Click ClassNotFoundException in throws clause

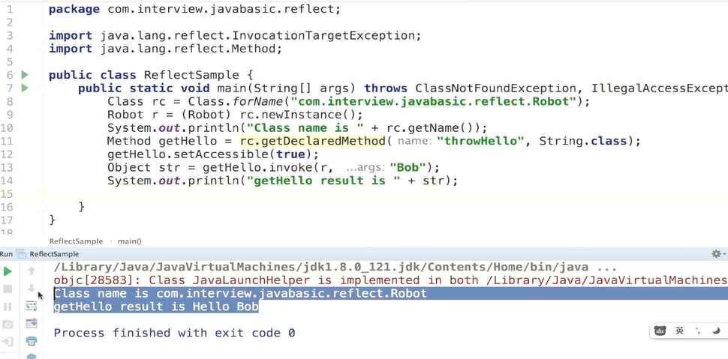[x=495, y=88]
